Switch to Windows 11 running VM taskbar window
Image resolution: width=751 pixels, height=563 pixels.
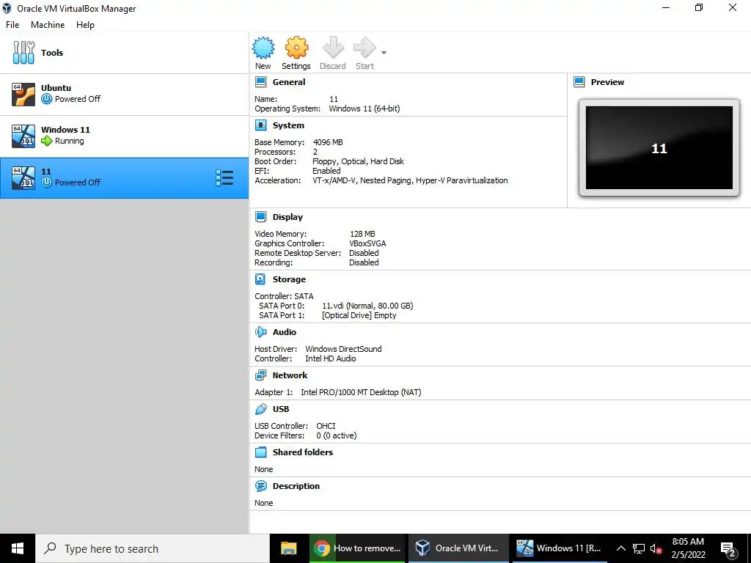(x=560, y=548)
